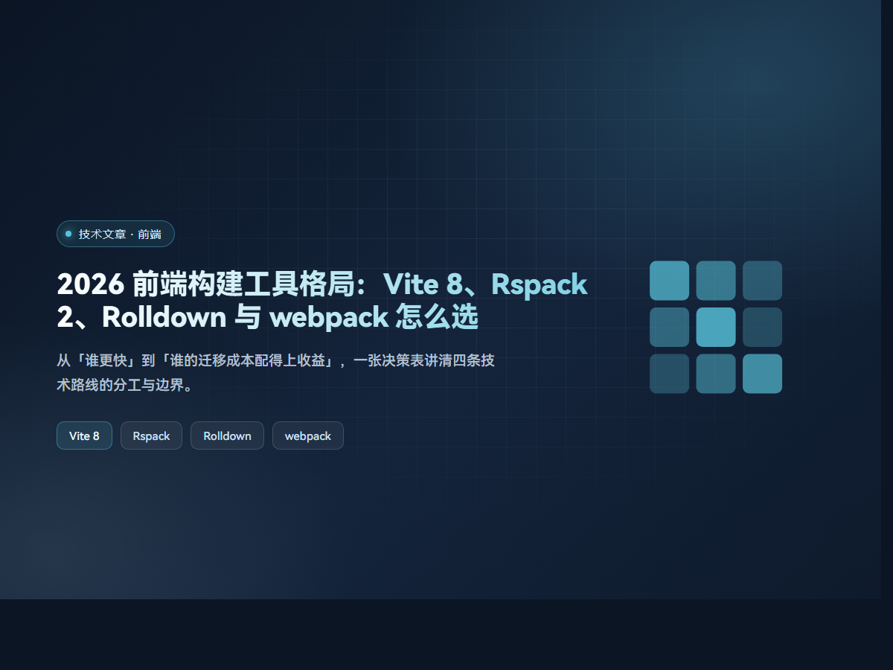The image size is (893, 670).
Task: Click the nine-square grid illustration
Action: 716,327
